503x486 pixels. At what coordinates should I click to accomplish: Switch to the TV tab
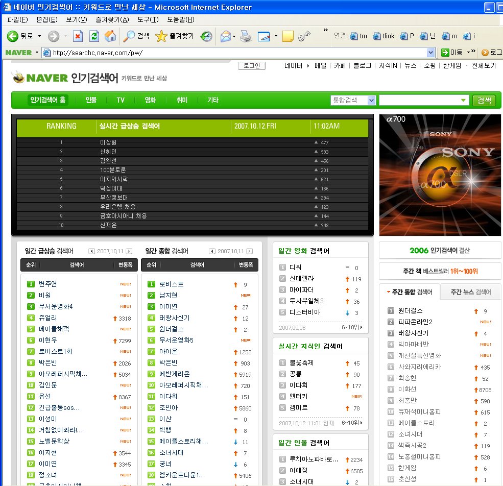pos(121,100)
